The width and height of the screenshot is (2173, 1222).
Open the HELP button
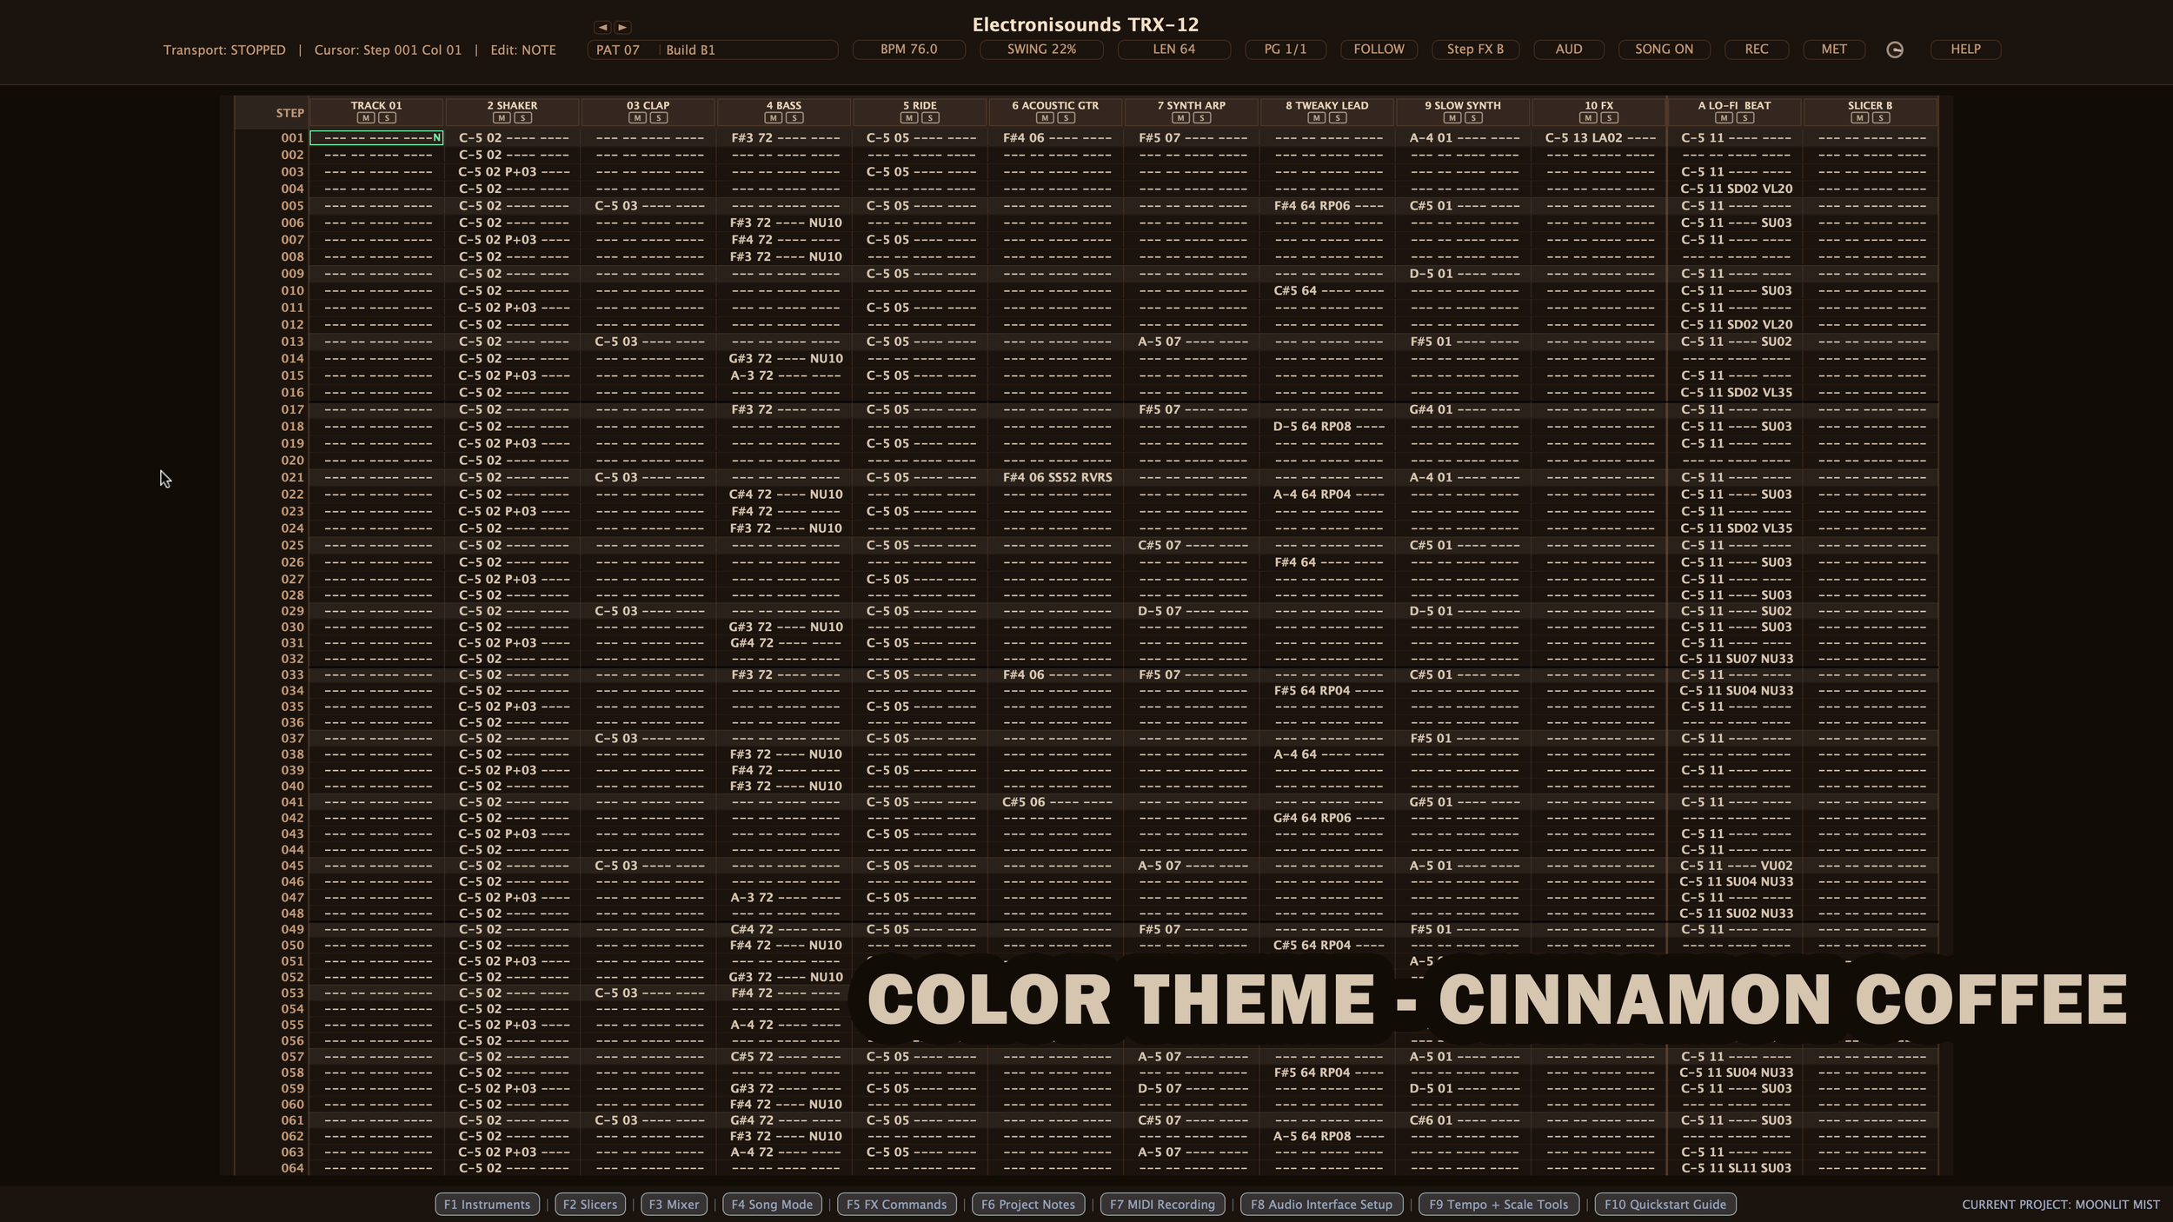(x=1966, y=50)
